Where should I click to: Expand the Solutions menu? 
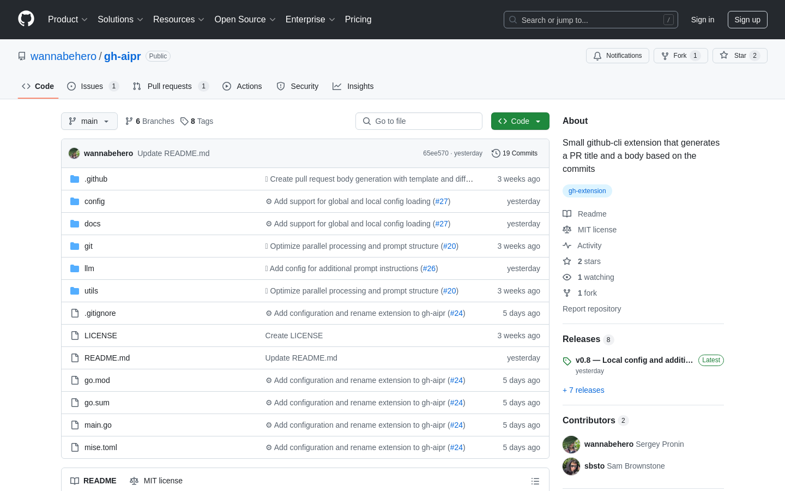(x=120, y=20)
